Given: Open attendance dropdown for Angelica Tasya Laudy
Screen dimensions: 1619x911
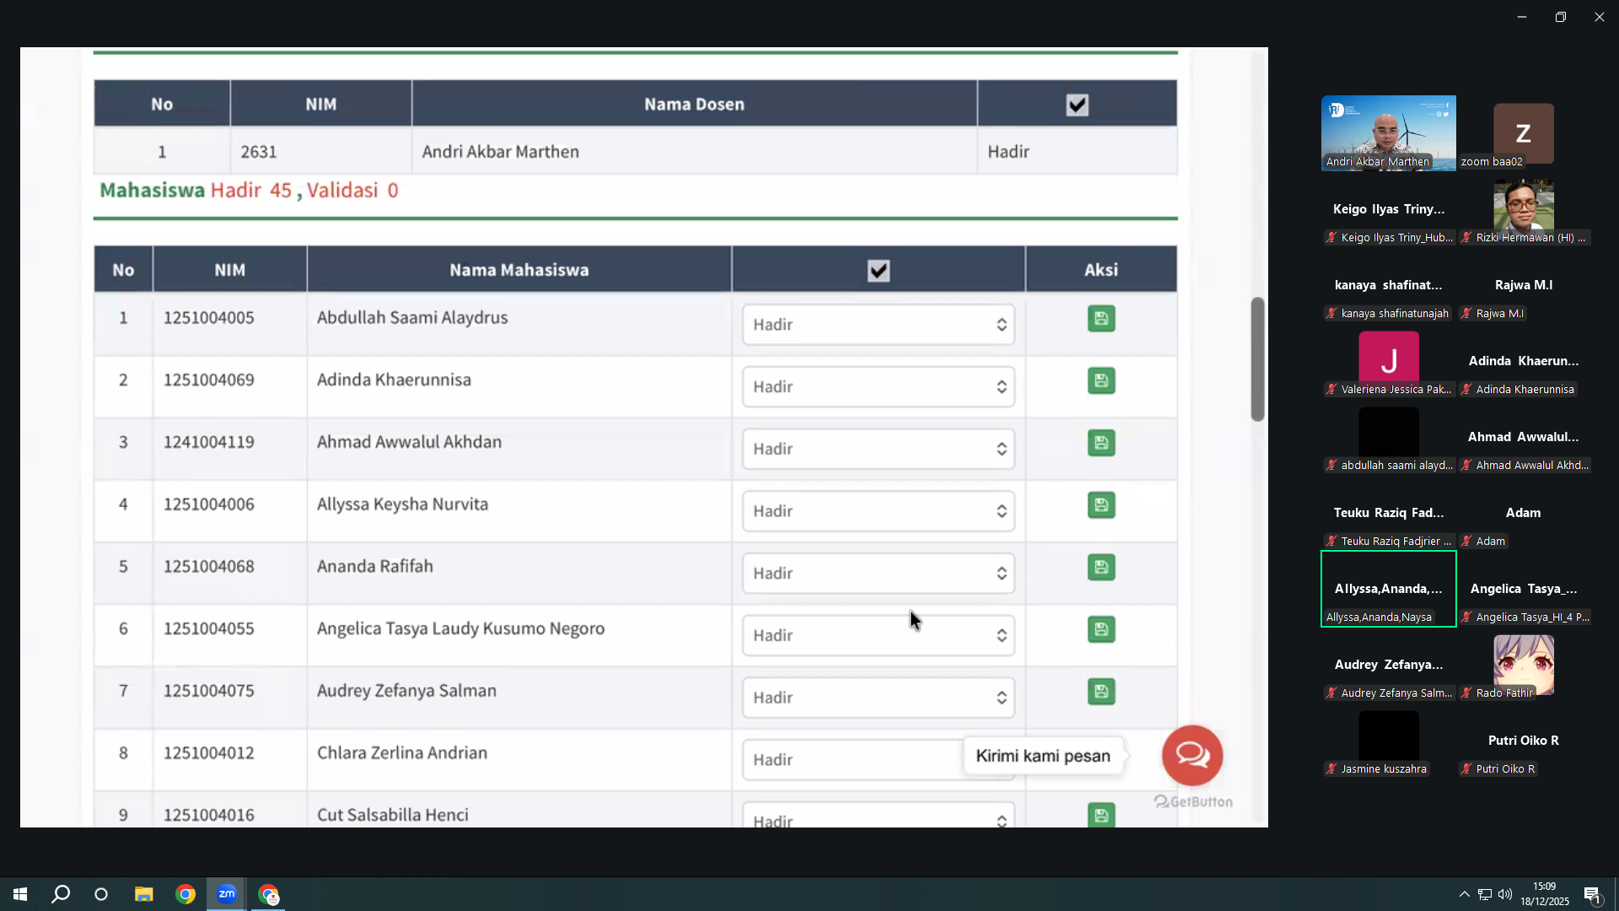Looking at the screenshot, I should (x=878, y=636).
